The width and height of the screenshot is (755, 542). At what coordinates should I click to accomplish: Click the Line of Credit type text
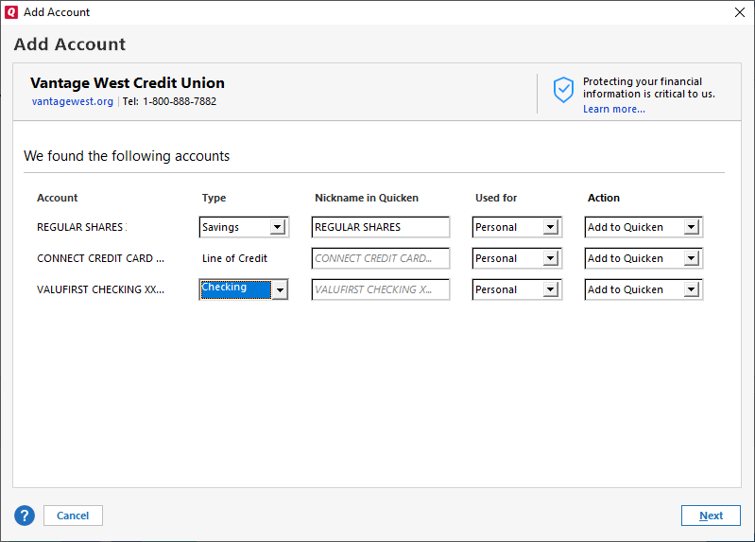tap(234, 258)
